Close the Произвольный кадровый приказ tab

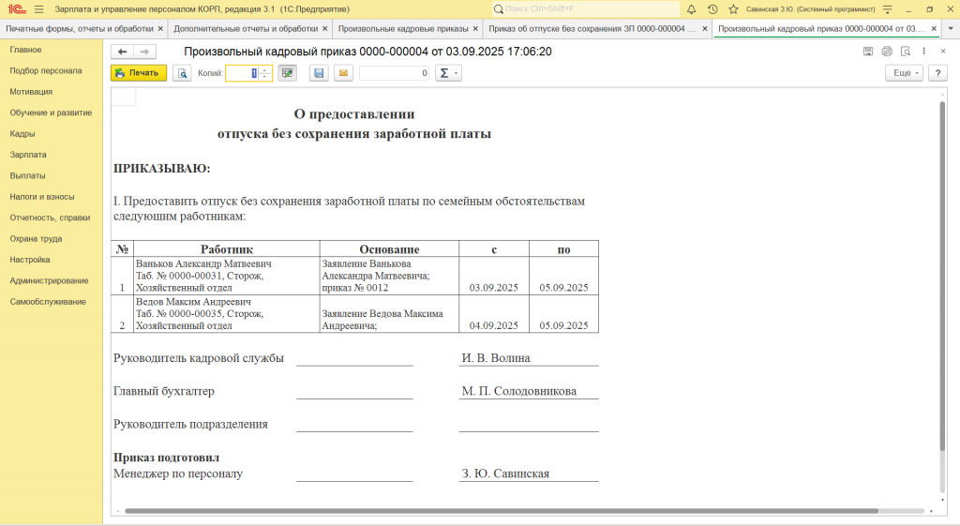[x=934, y=29]
